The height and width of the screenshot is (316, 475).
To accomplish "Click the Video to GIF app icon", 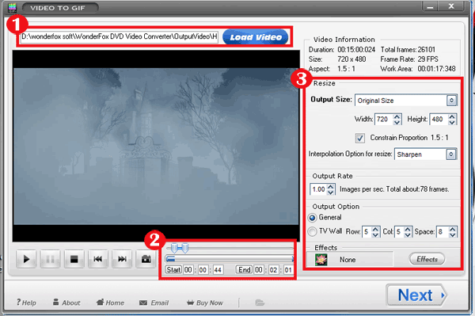I will click(x=12, y=7).
